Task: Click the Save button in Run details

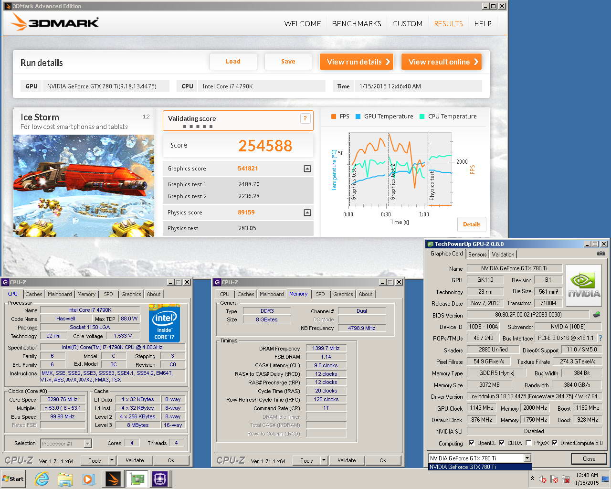Action: point(288,62)
